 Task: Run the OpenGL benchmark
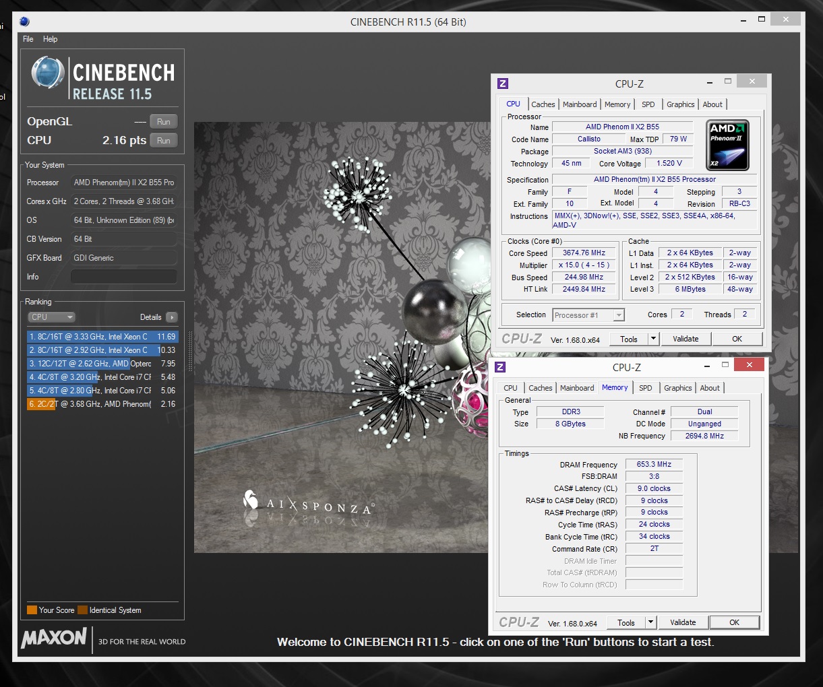(164, 122)
